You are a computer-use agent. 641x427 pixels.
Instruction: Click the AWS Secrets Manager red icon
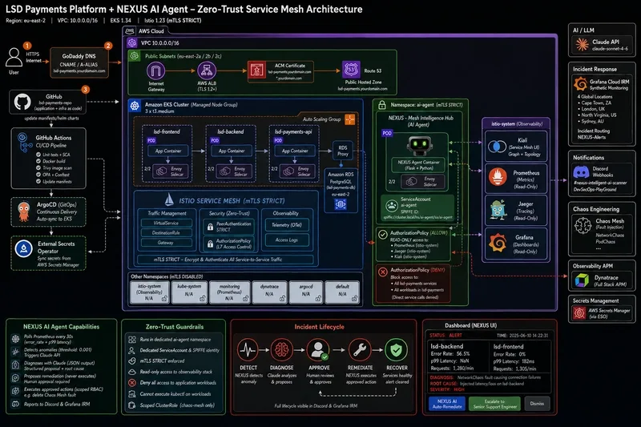pyautogui.click(x=579, y=313)
